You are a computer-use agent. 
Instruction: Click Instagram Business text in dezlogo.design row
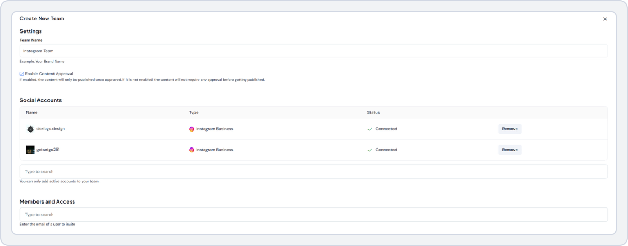pyautogui.click(x=215, y=129)
